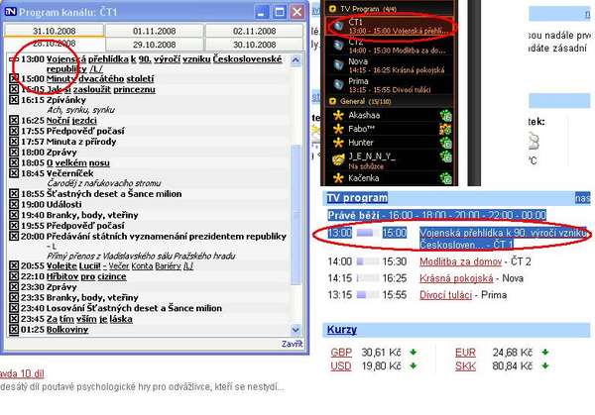This screenshot has height=415, width=595.
Task: Open the SKK currency link
Action: (x=465, y=366)
